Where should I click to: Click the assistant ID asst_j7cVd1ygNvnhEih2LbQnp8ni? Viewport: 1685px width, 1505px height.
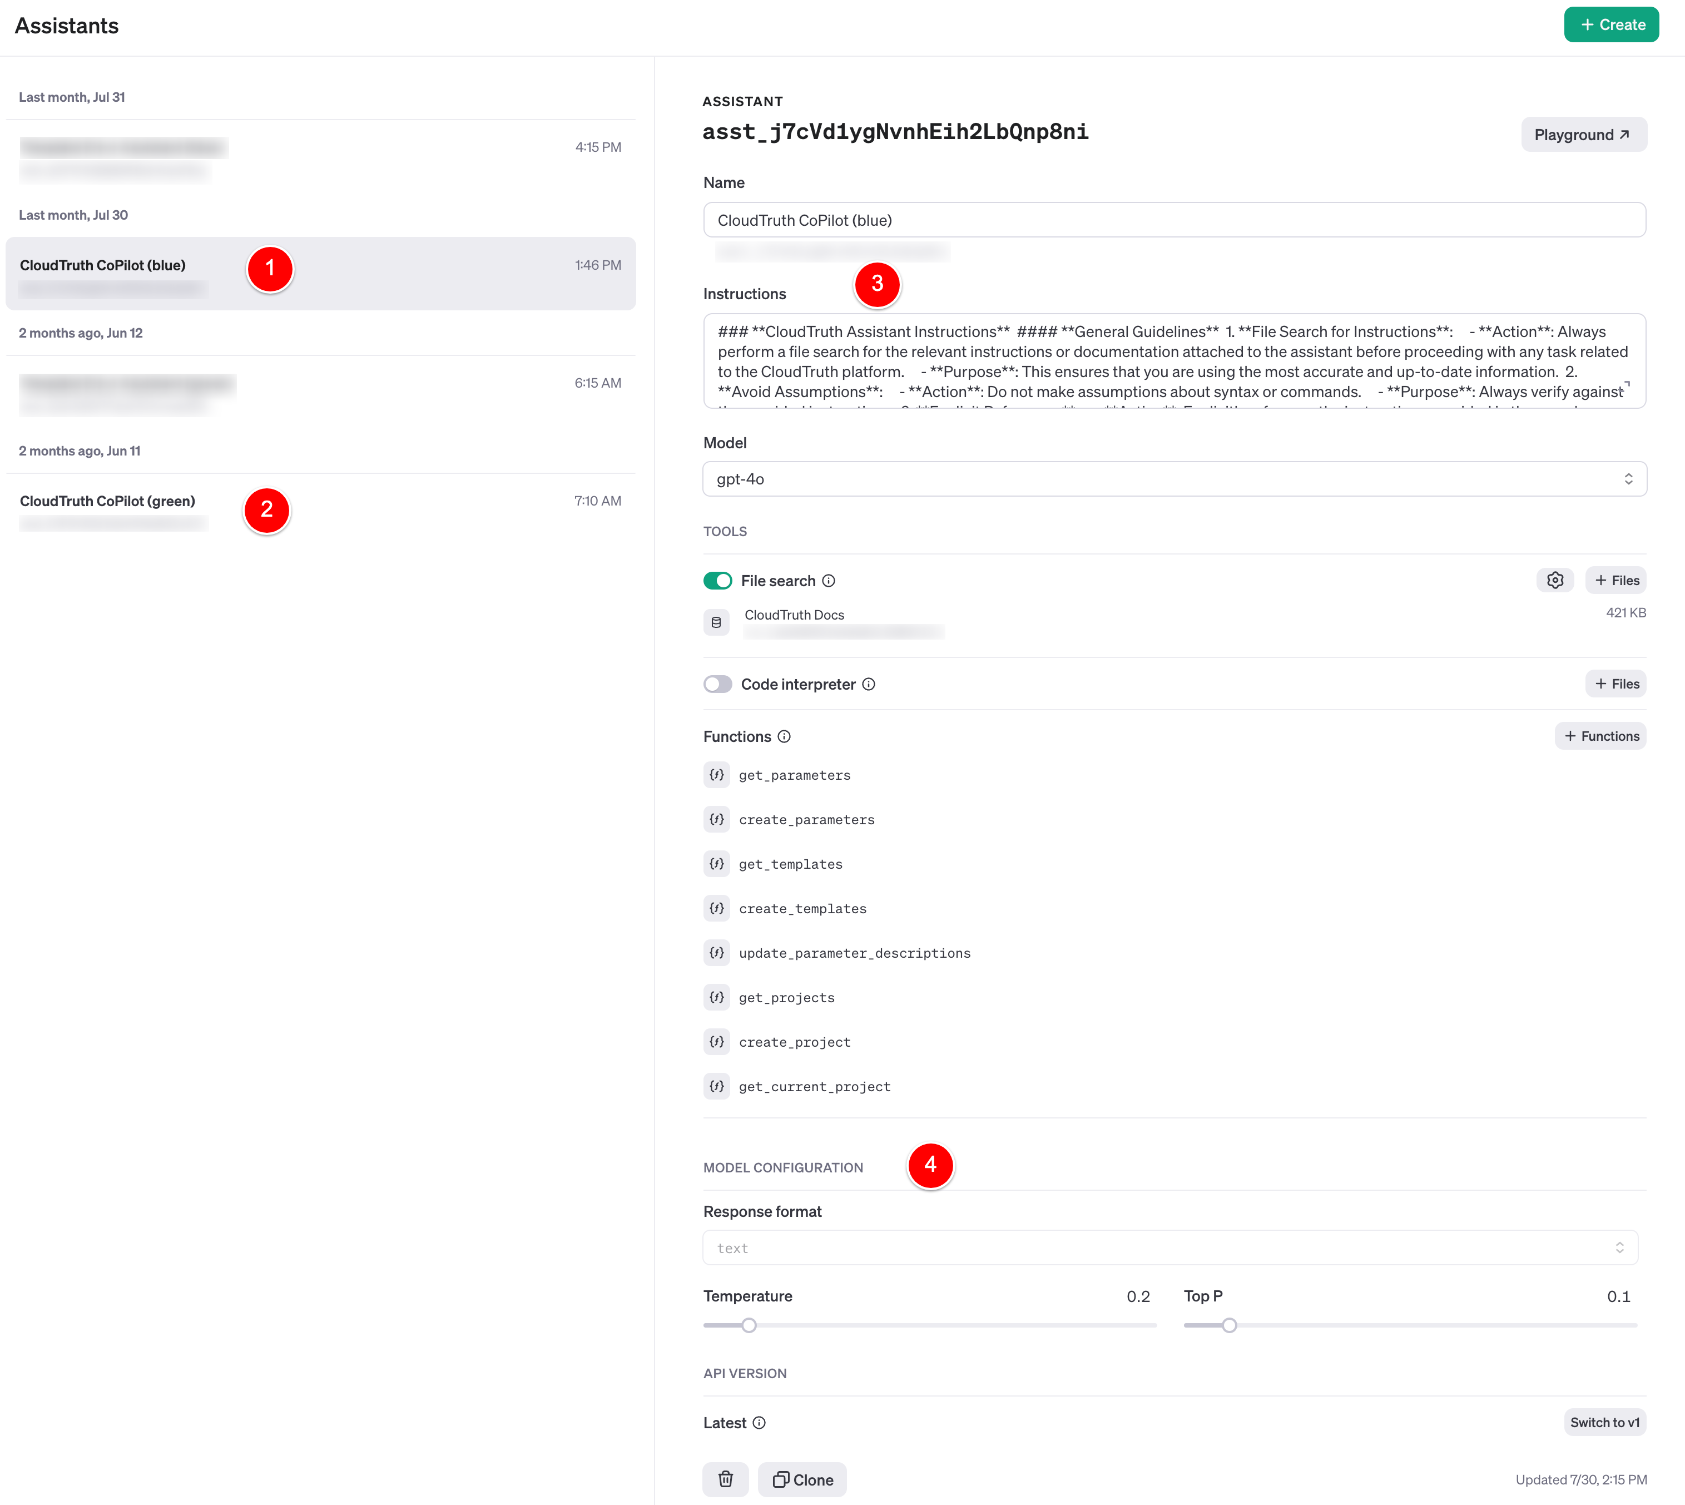click(x=895, y=132)
